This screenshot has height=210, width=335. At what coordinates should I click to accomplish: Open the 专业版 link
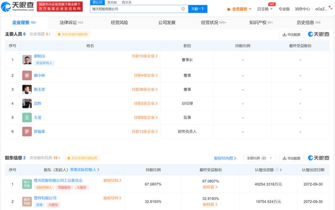click(284, 9)
